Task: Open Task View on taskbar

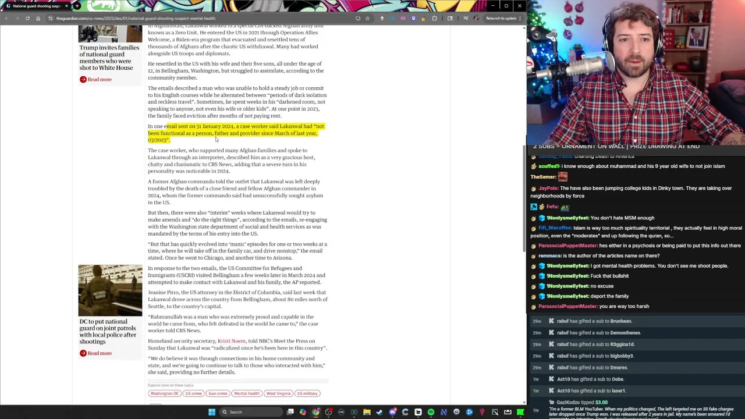Action: coord(290,412)
